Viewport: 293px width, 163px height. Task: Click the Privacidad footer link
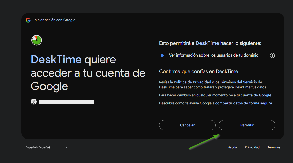pyautogui.click(x=252, y=147)
